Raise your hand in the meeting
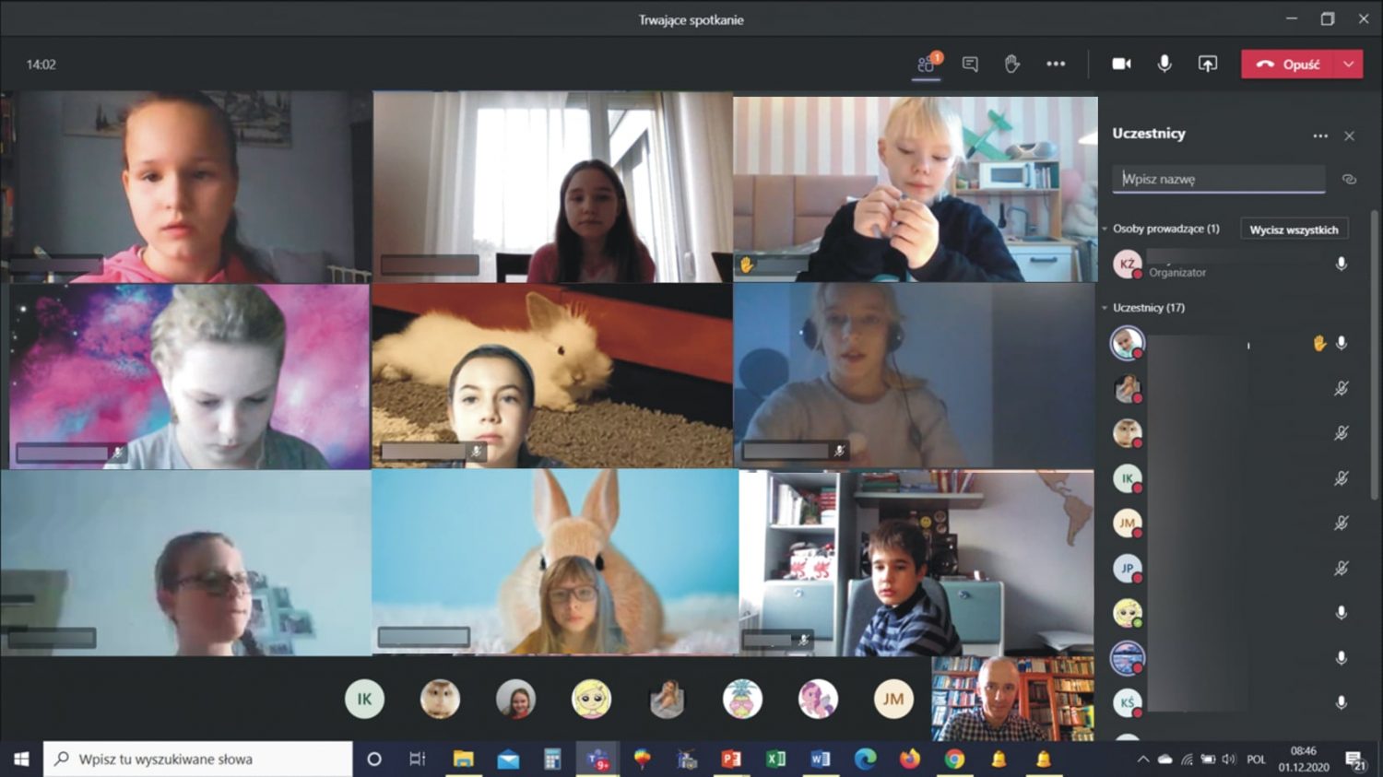Screen dimensions: 1383x777 coord(1012,64)
